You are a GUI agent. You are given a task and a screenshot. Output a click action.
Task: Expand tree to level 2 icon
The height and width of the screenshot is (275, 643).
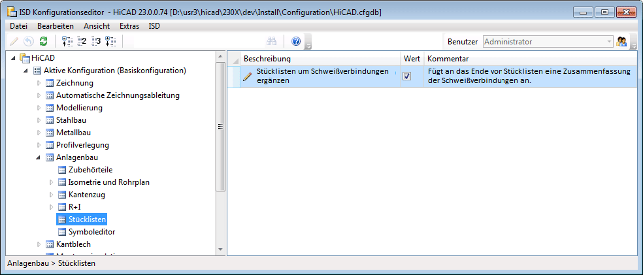tap(82, 41)
